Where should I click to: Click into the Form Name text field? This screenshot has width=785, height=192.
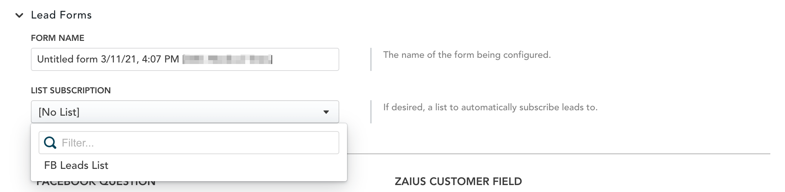point(305,59)
